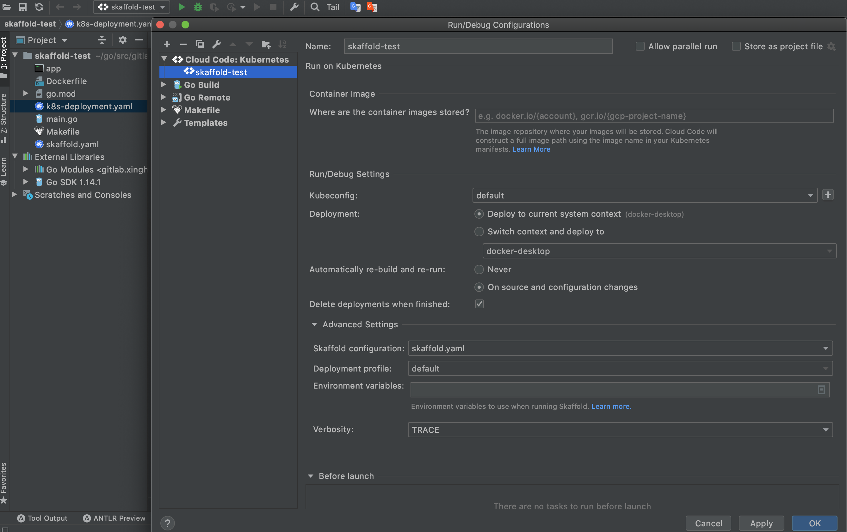Enable the Allow parallel run checkbox
Viewport: 847px width, 532px height.
(x=640, y=46)
